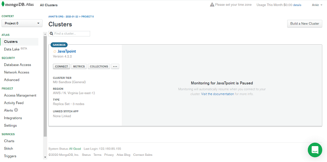
Task: Click Usage This Month:$0.00 text
Action: point(274,5)
